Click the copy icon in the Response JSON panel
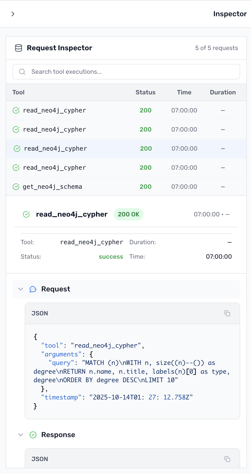251x474 pixels. 227,459
